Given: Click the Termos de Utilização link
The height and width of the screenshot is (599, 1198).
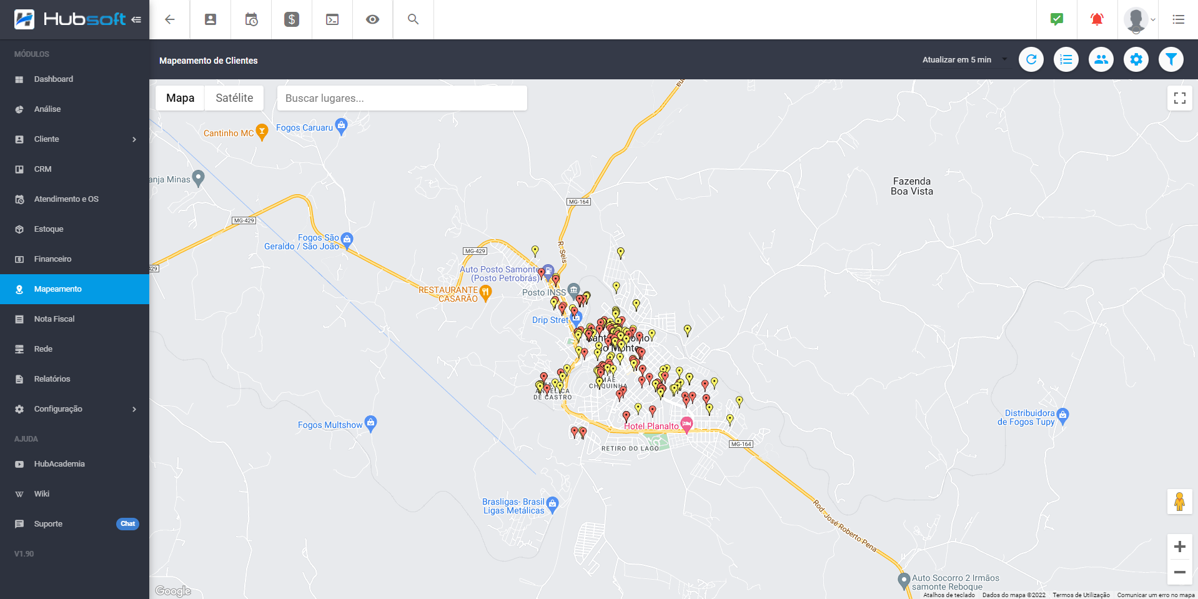Looking at the screenshot, I should coord(1081,595).
